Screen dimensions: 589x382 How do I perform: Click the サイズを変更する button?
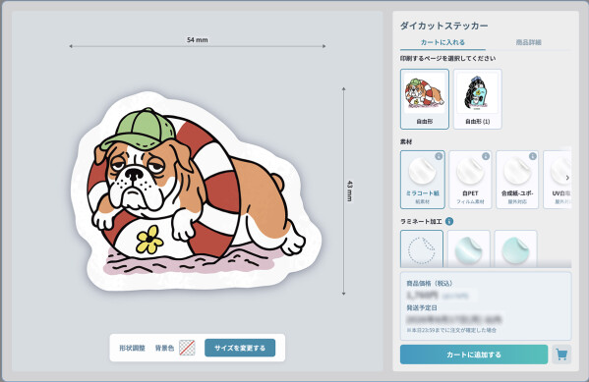[x=240, y=348]
